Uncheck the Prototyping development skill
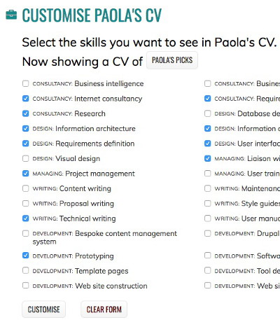The height and width of the screenshot is (327, 280). [x=26, y=256]
